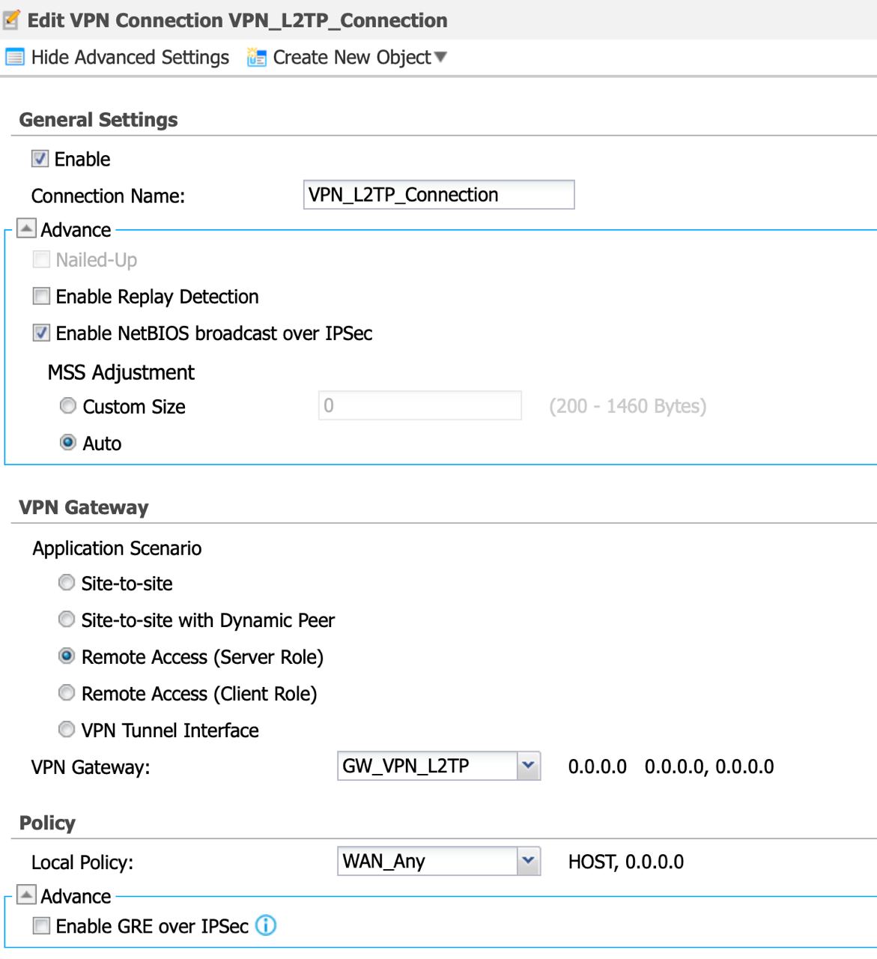This screenshot has width=877, height=959.
Task: Open the VPN Gateway dropdown
Action: pyautogui.click(x=529, y=766)
